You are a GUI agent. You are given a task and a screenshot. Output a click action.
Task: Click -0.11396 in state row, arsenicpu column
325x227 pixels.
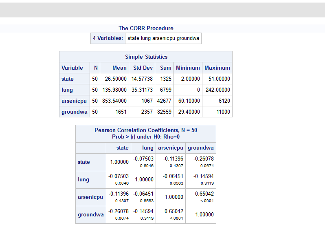(173, 159)
